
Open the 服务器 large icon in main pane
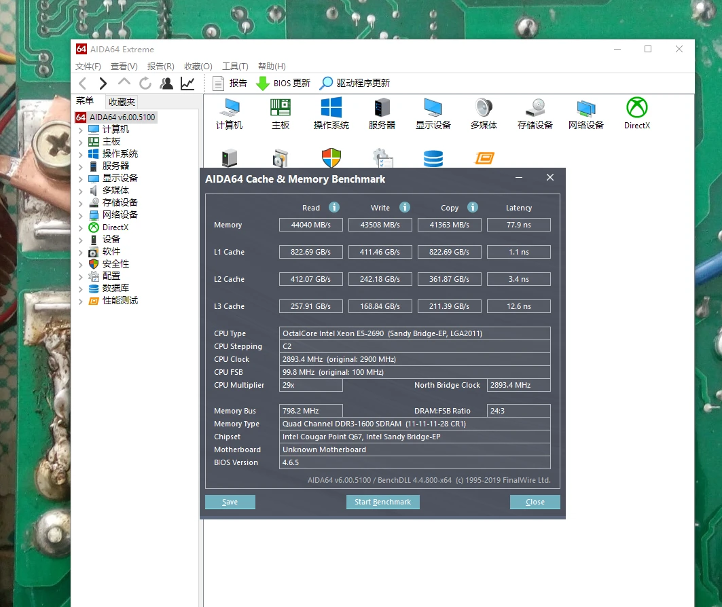click(x=382, y=113)
